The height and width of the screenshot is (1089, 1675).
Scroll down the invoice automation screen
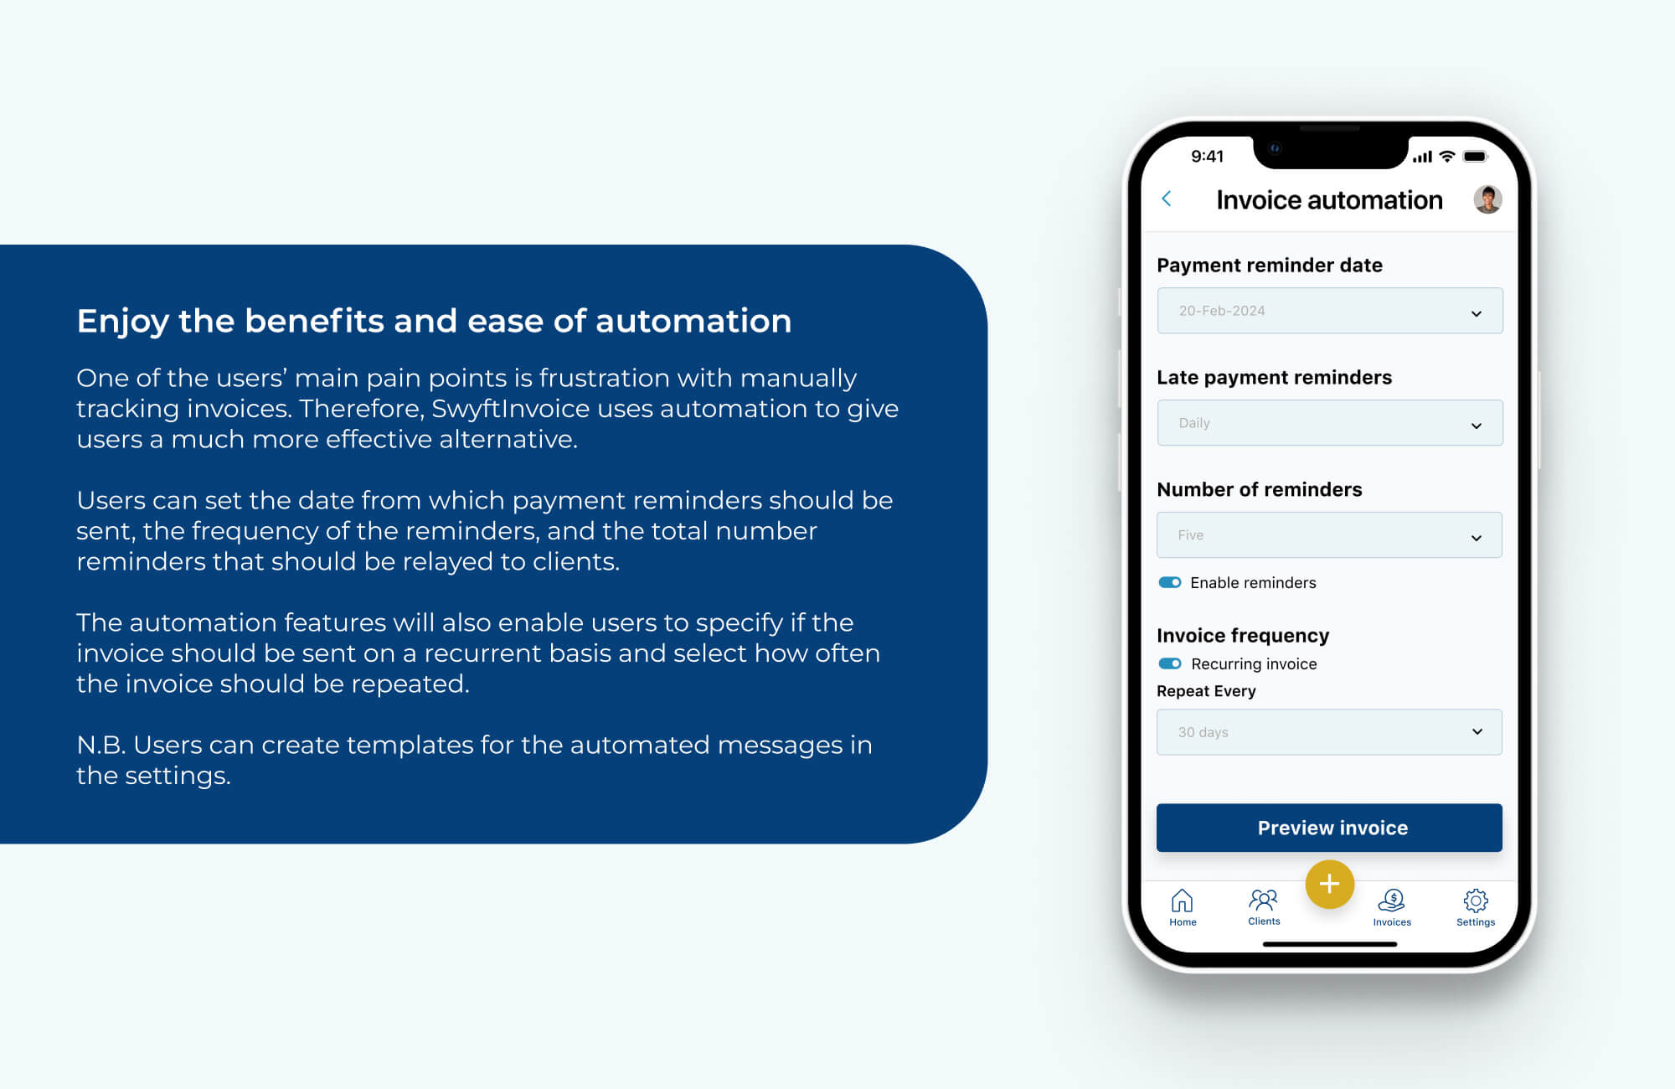pyautogui.click(x=1331, y=550)
